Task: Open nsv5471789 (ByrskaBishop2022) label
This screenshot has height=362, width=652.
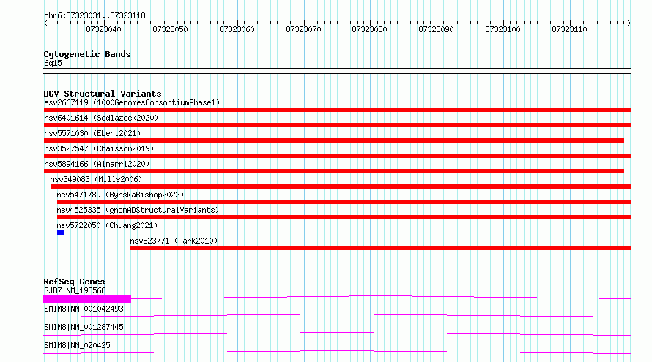Action: [x=120, y=195]
